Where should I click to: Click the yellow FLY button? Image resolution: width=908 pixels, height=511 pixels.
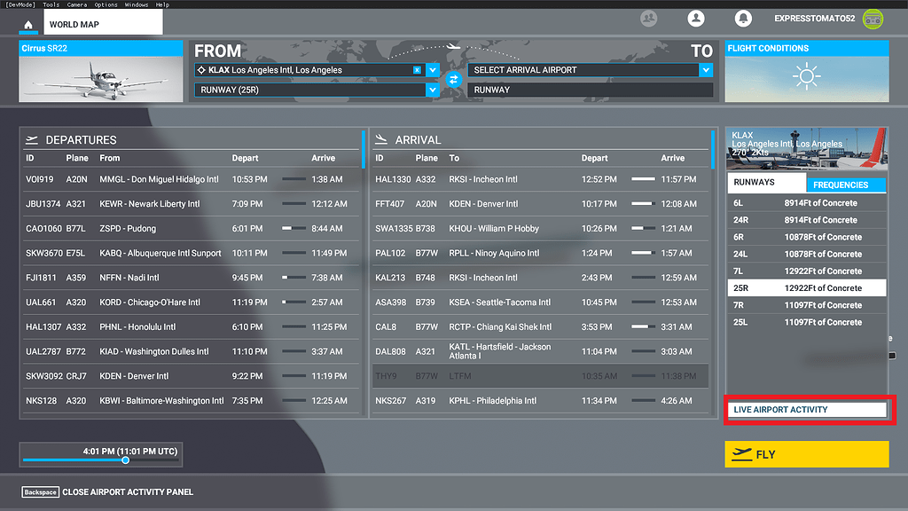point(807,454)
